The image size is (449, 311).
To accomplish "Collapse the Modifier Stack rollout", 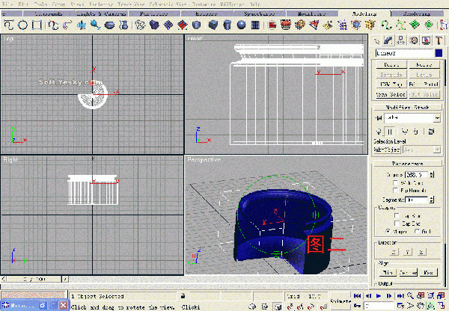I will pos(408,108).
